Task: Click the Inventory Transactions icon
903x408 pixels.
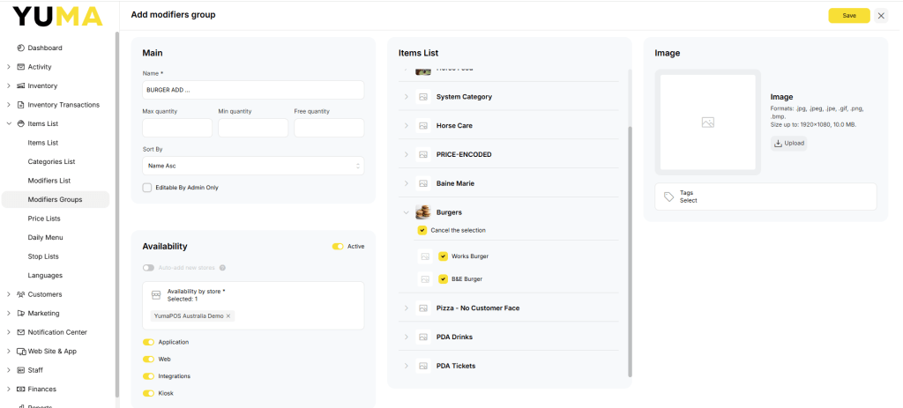Action: coord(21,105)
